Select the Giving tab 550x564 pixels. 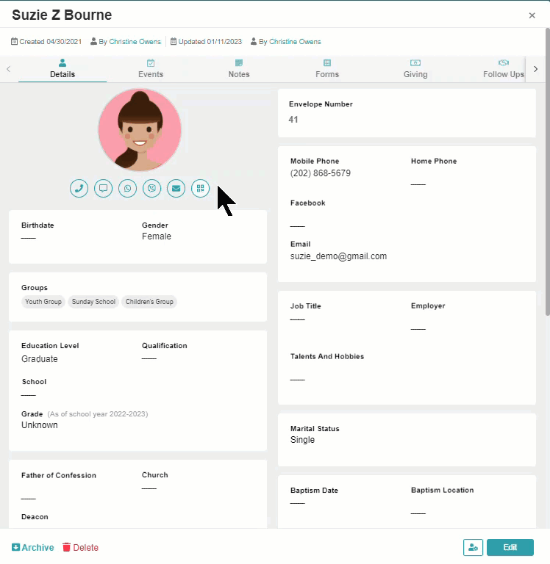[415, 69]
